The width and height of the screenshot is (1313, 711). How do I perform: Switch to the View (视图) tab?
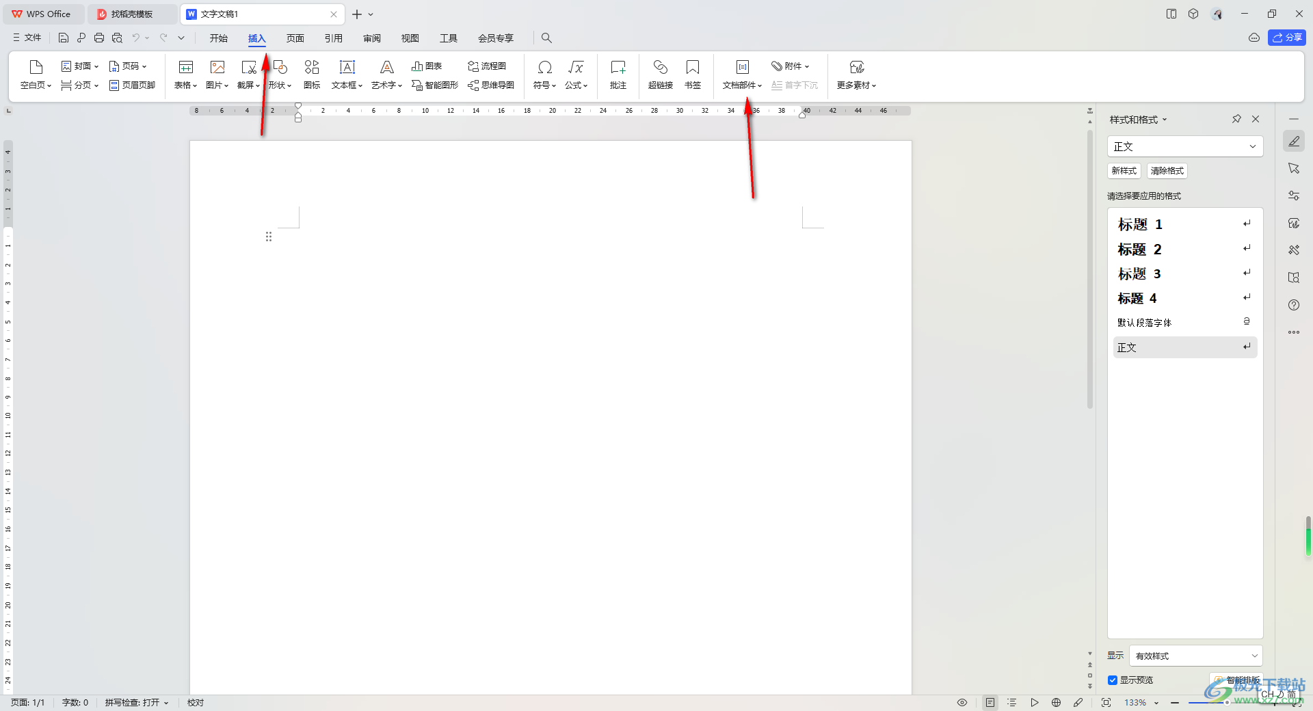[410, 38]
